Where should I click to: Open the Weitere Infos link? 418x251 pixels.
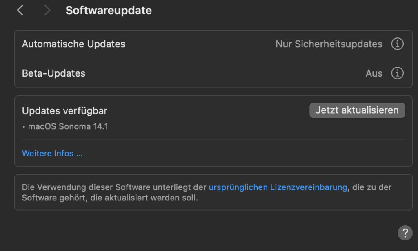pos(52,154)
